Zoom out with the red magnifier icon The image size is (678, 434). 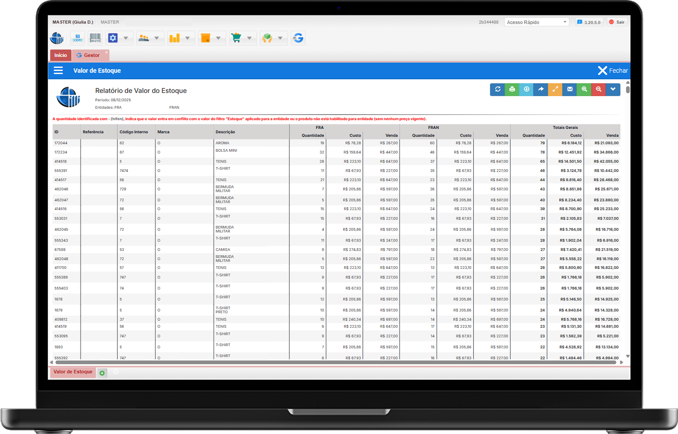[x=599, y=89]
